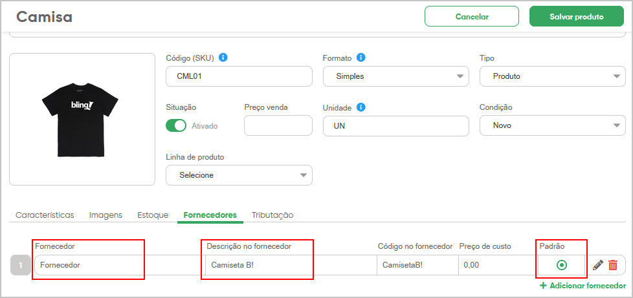Viewport: 633px width, 298px height.
Task: Edit supplier row with pencil icon
Action: coord(598,265)
